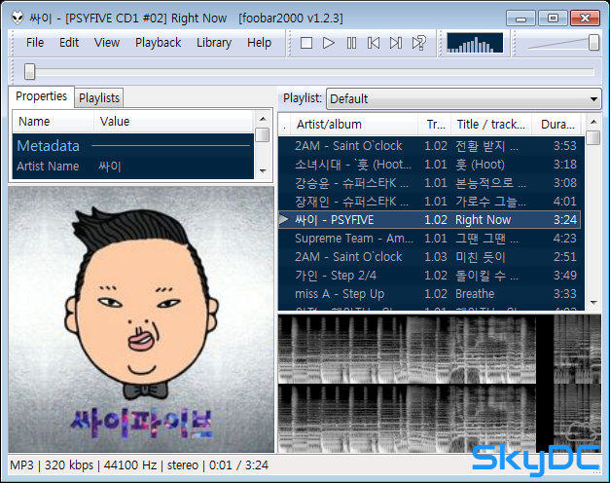Viewport: 610px width, 483px height.
Task: Click the status bar playback info text
Action: coord(139,465)
